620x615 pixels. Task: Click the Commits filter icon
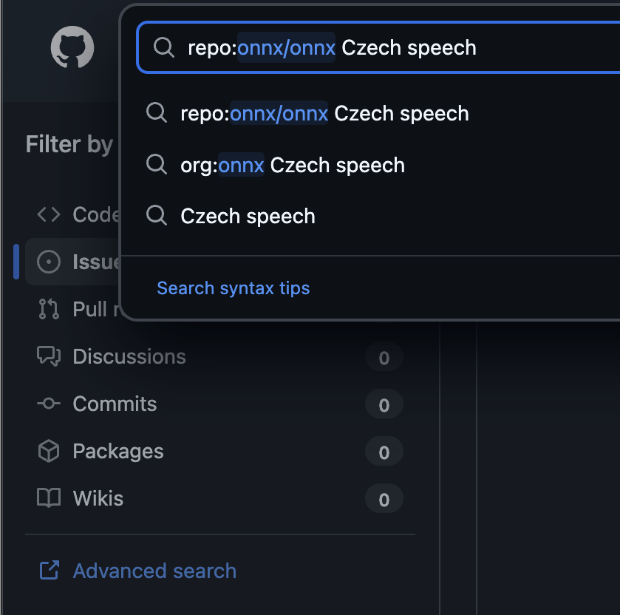coord(49,404)
